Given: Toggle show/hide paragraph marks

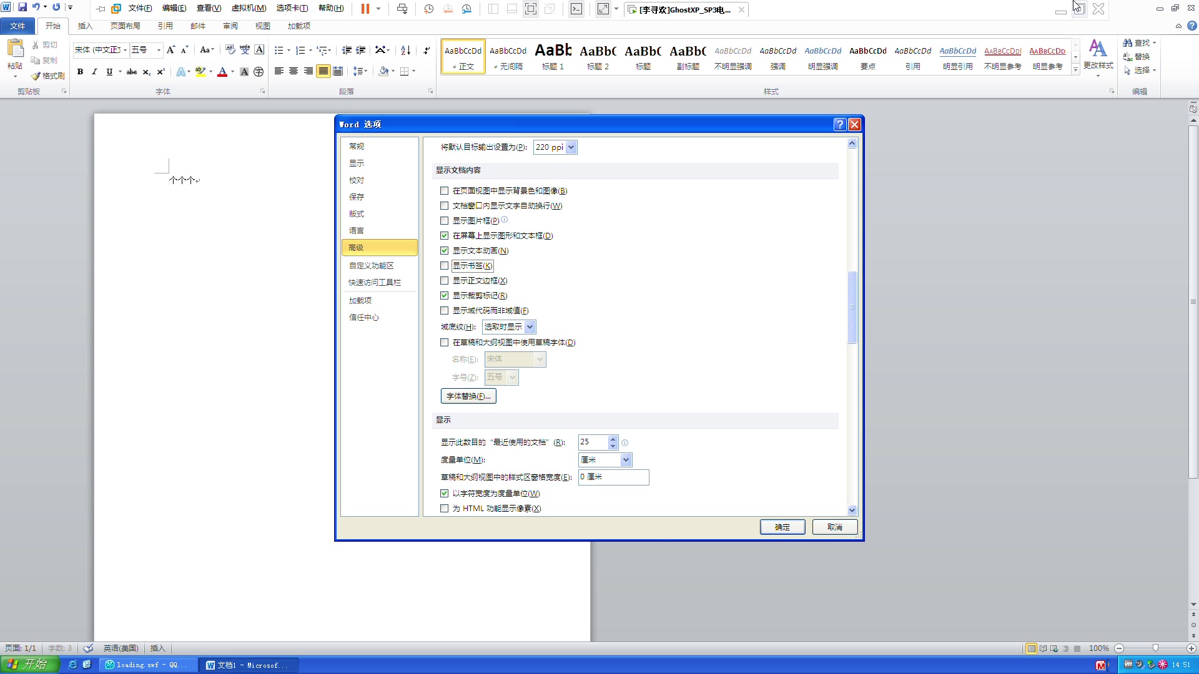Looking at the screenshot, I should [427, 50].
